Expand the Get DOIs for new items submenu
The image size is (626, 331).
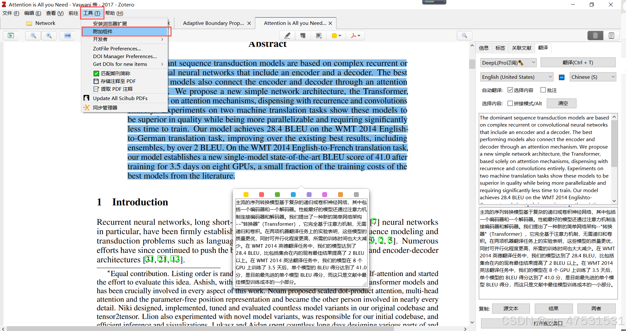(x=125, y=64)
